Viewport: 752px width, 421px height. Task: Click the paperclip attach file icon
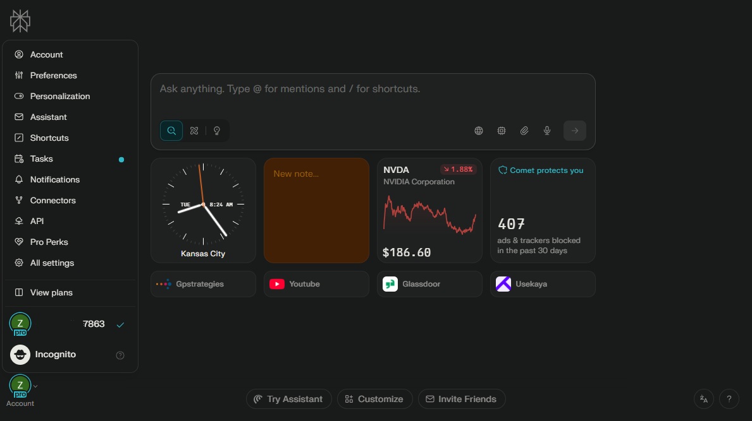[x=524, y=131]
